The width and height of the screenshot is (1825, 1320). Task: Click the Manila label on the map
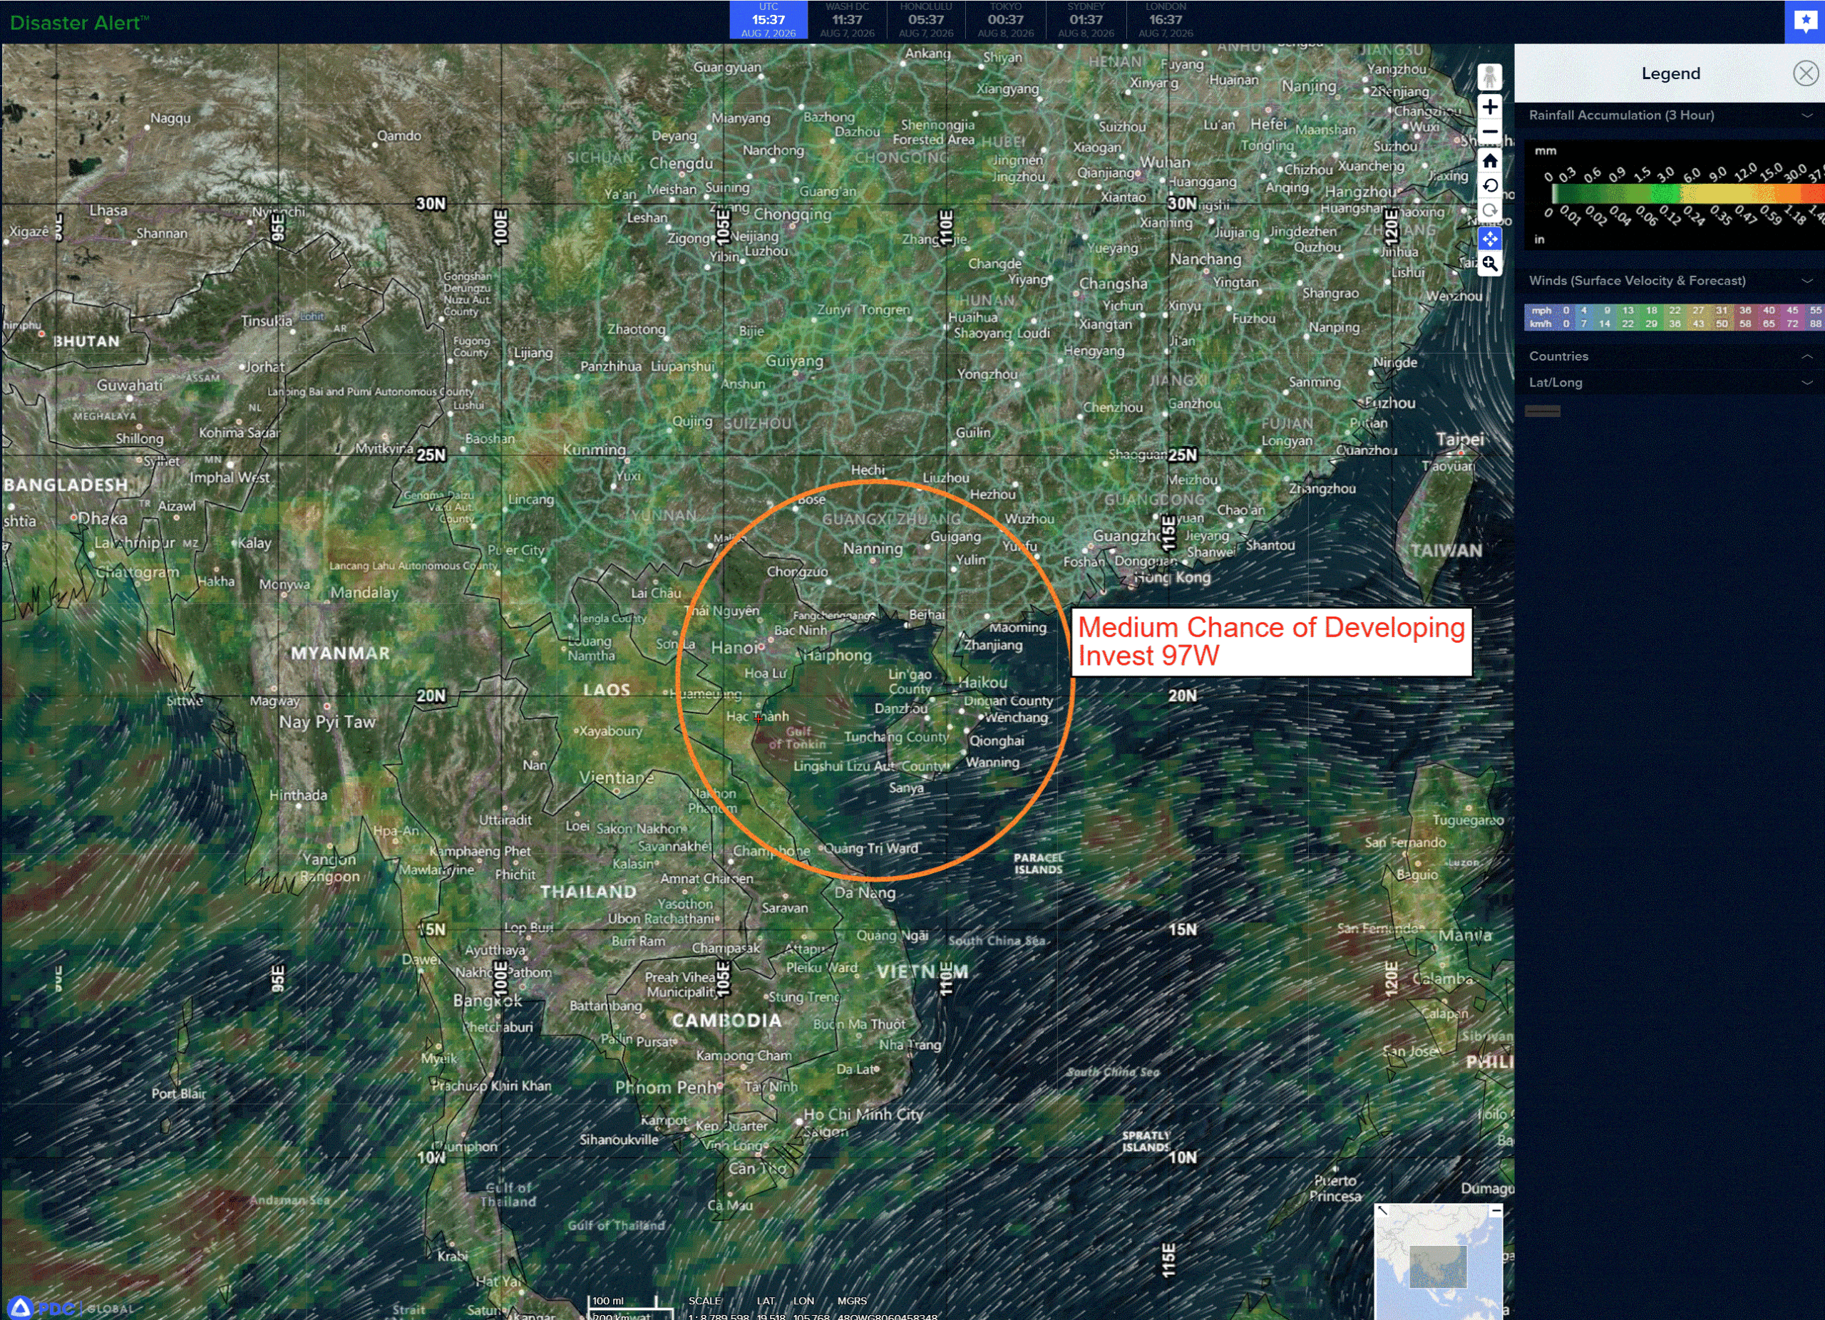1464,936
